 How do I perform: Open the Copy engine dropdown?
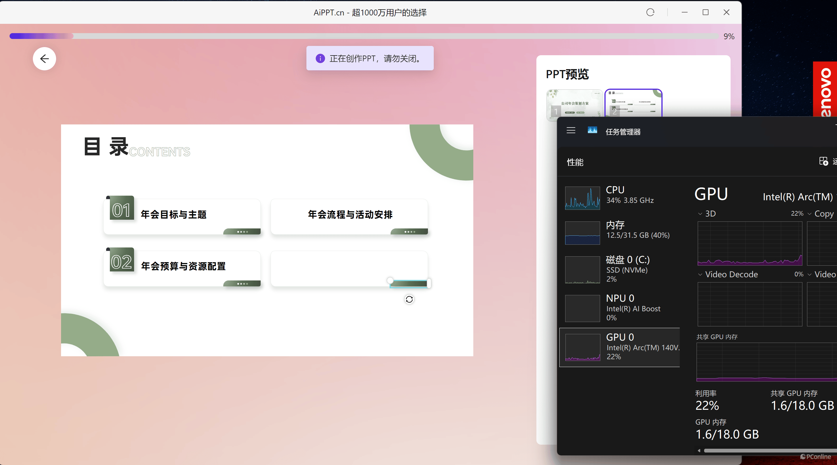810,214
